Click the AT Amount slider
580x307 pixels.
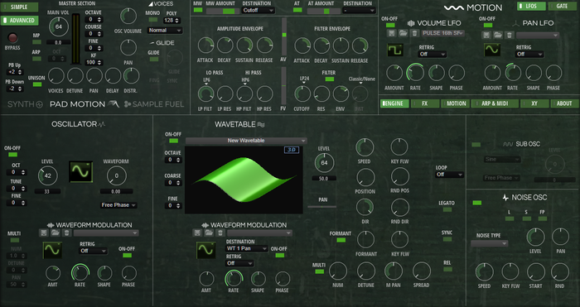point(324,11)
